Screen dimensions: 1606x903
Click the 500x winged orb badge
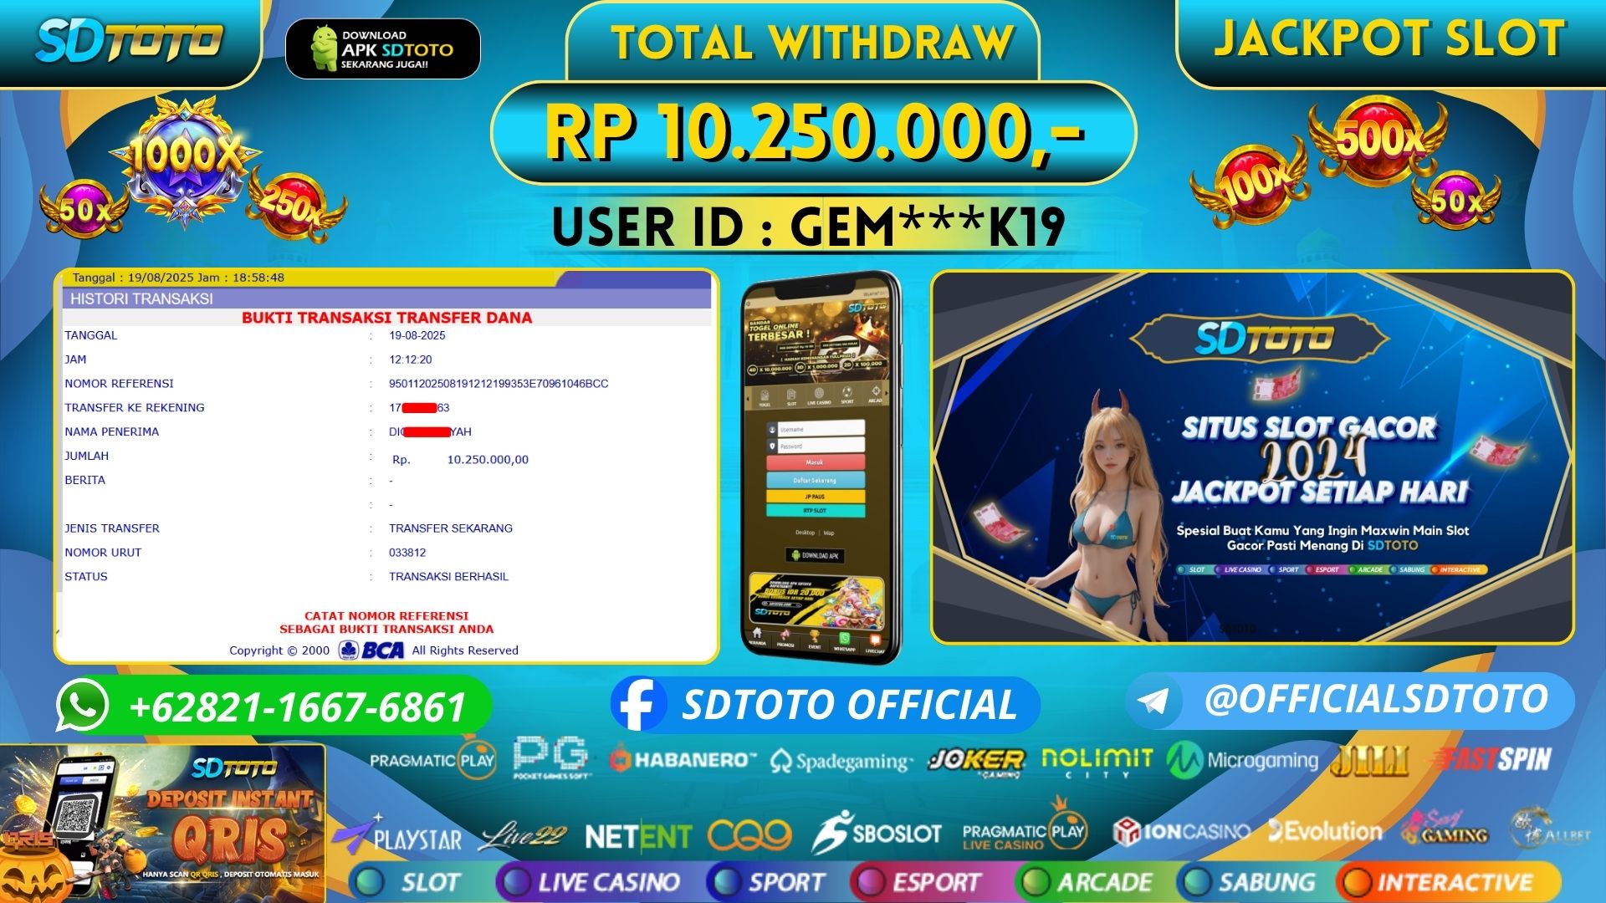pyautogui.click(x=1378, y=140)
